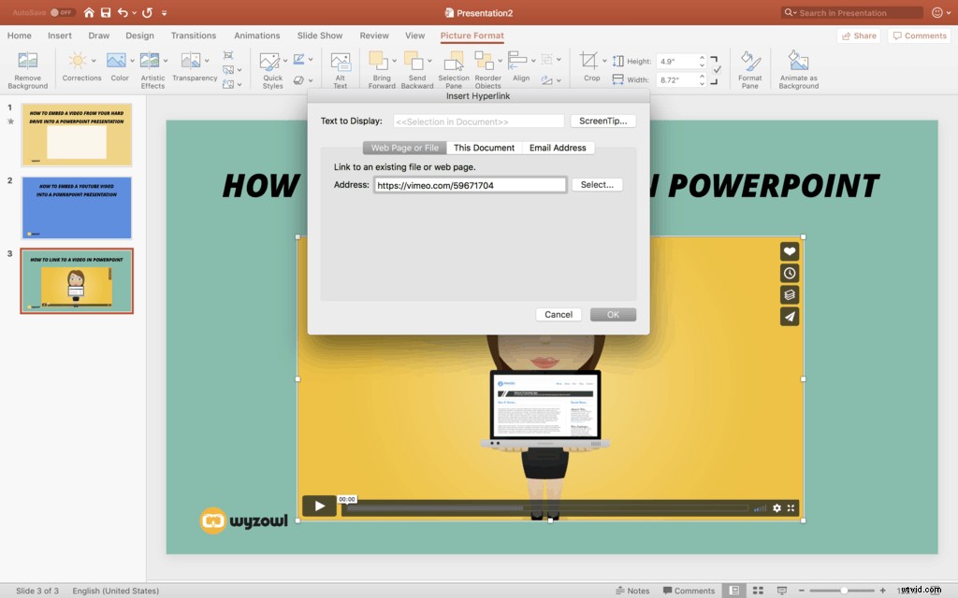Image resolution: width=958 pixels, height=598 pixels.
Task: Open the Slide Show ribbon tab
Action: [319, 35]
